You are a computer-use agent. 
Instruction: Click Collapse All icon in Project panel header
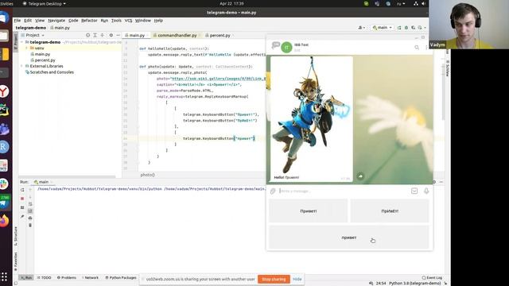point(103,35)
